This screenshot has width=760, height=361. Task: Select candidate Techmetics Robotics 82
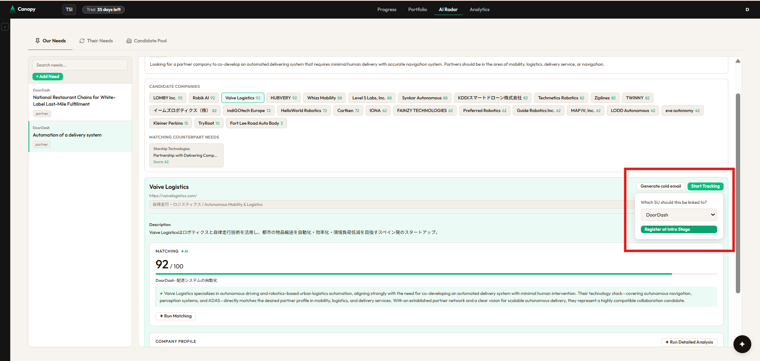click(561, 98)
